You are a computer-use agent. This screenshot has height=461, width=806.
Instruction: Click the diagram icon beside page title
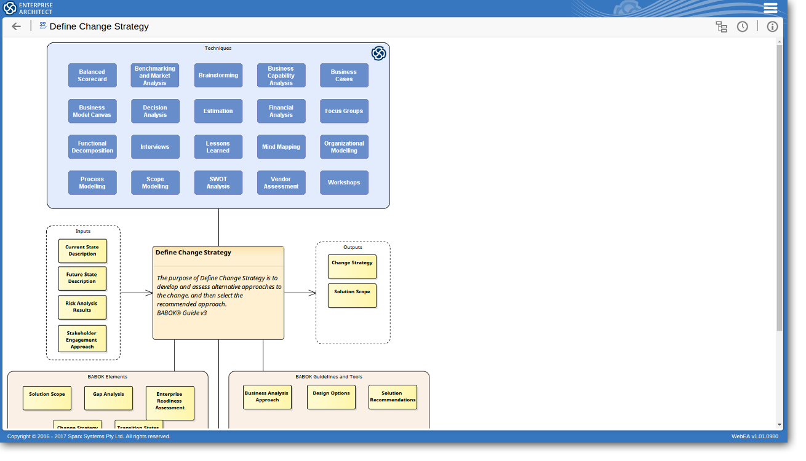43,26
